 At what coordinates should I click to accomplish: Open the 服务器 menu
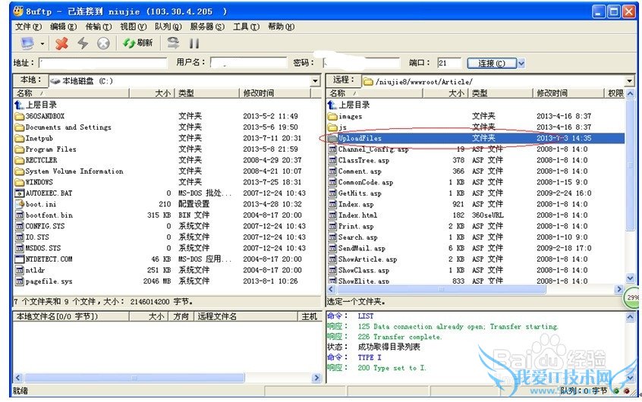(x=206, y=27)
